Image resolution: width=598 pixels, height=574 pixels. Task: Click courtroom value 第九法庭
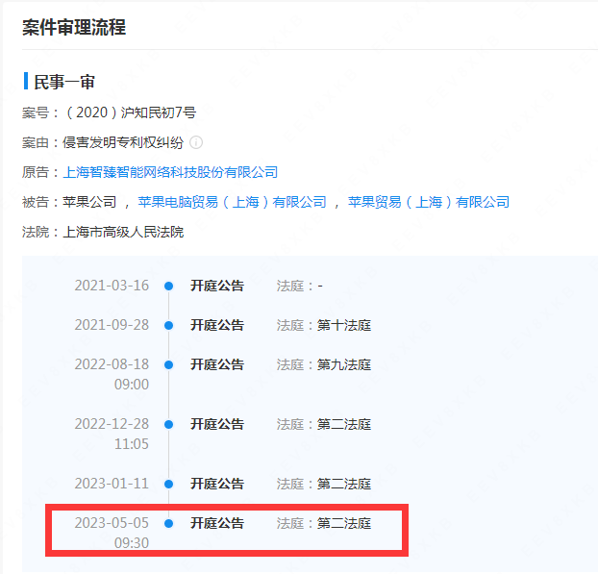point(344,364)
